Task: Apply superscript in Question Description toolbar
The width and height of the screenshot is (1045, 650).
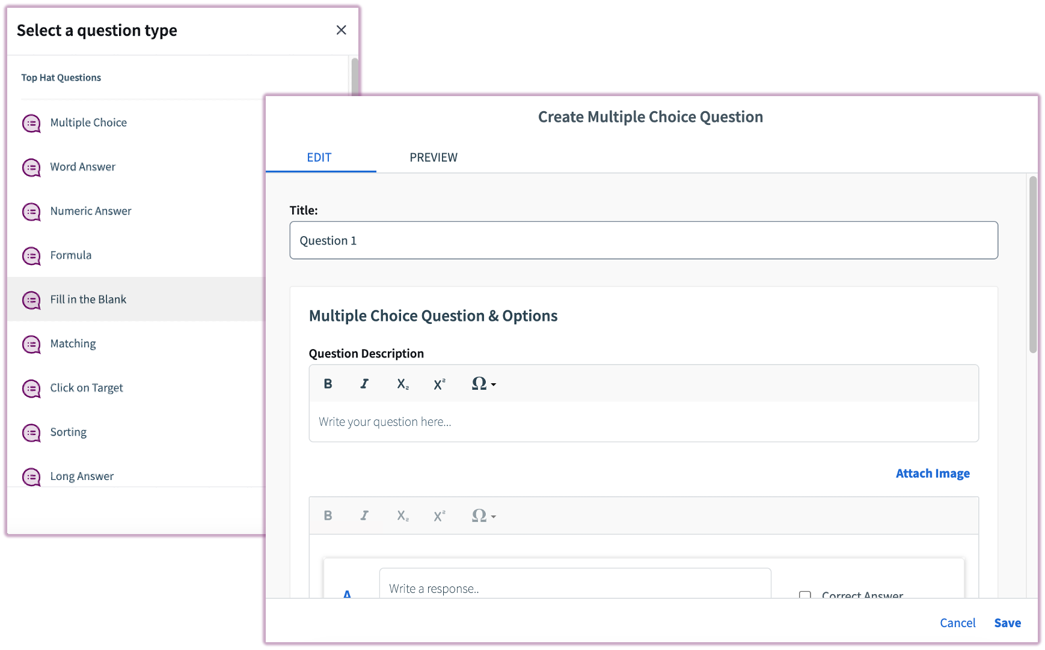Action: [440, 384]
